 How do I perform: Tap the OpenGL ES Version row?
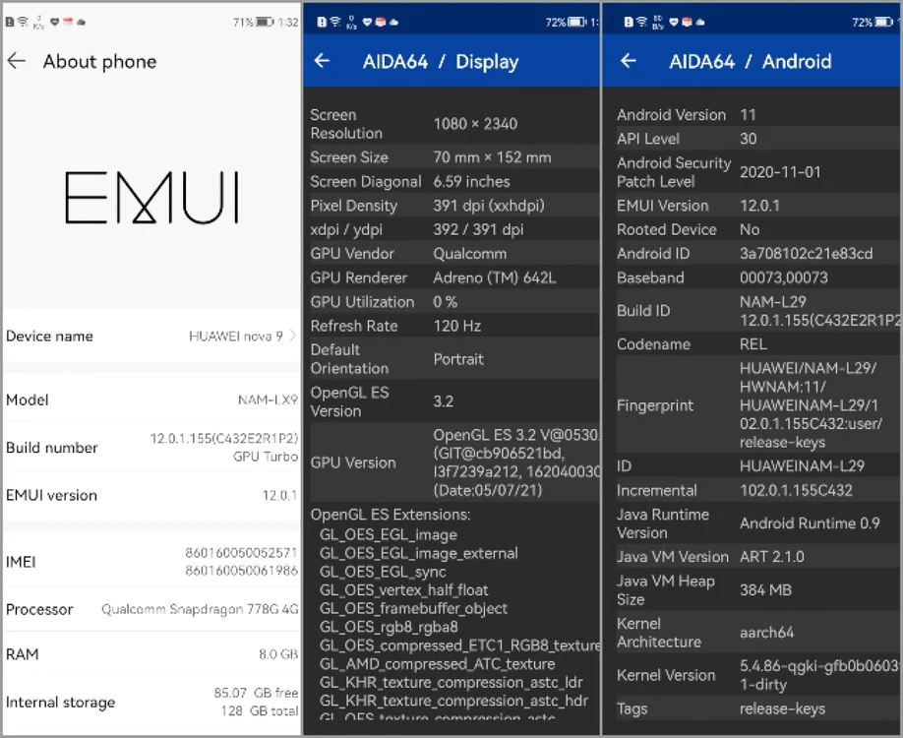[x=453, y=401]
